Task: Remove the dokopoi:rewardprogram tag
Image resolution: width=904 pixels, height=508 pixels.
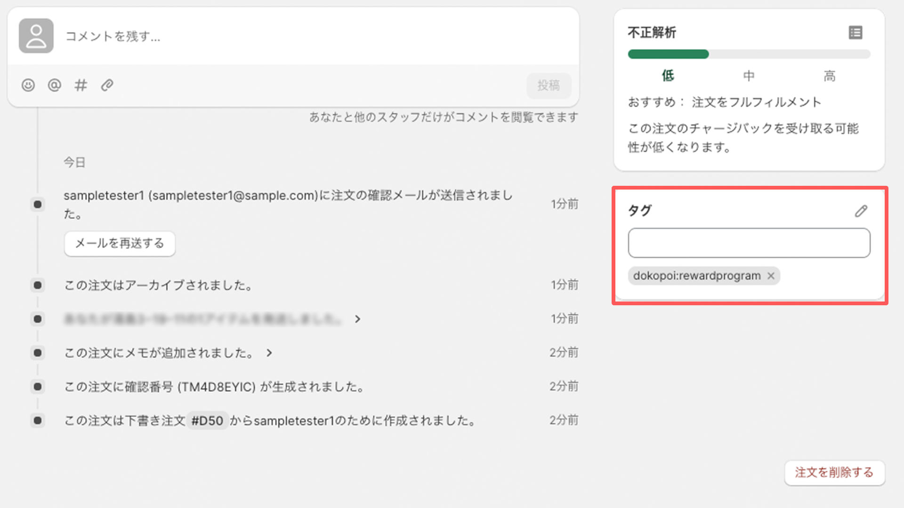Action: click(771, 276)
